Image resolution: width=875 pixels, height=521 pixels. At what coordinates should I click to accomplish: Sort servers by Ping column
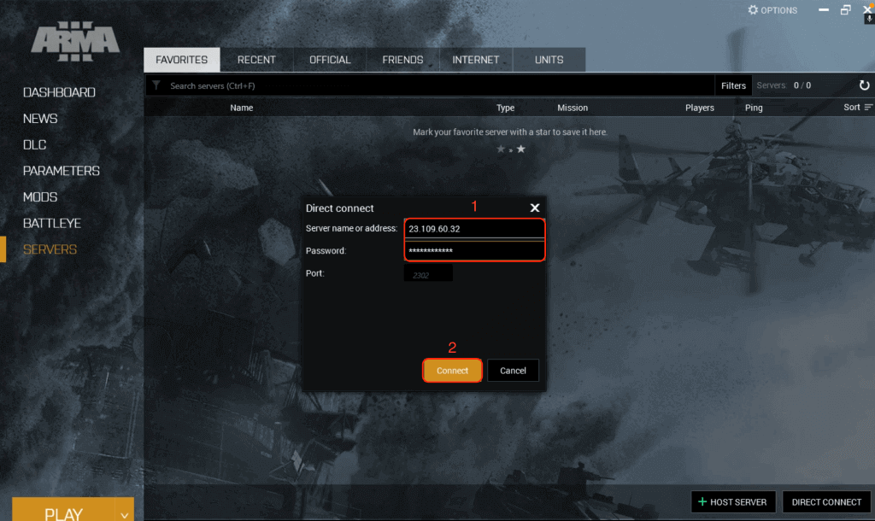pos(754,108)
